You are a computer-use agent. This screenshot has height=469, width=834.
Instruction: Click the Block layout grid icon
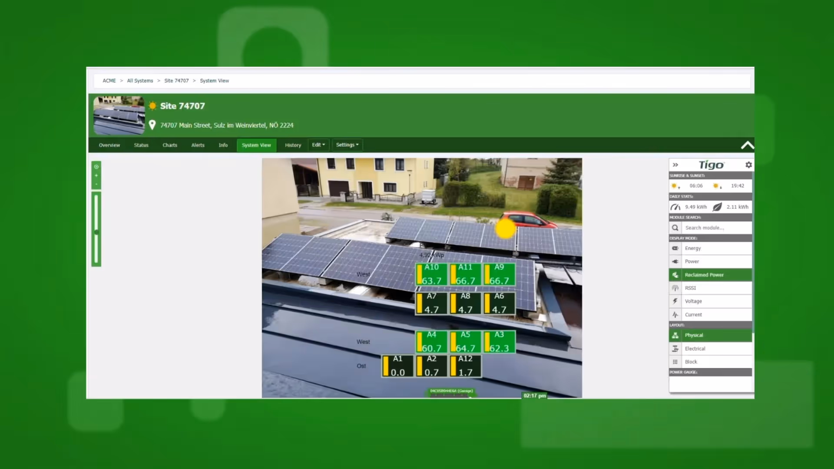[x=675, y=362]
